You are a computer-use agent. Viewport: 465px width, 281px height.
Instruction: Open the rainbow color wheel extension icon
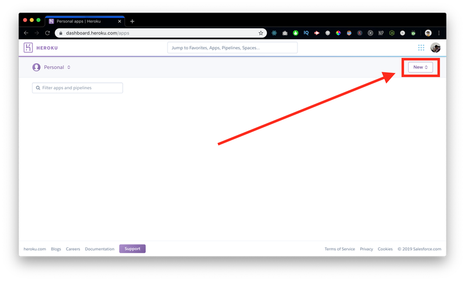(x=338, y=33)
